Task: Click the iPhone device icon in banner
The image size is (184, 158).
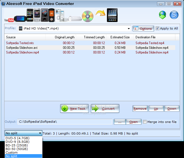Action: [30, 15]
